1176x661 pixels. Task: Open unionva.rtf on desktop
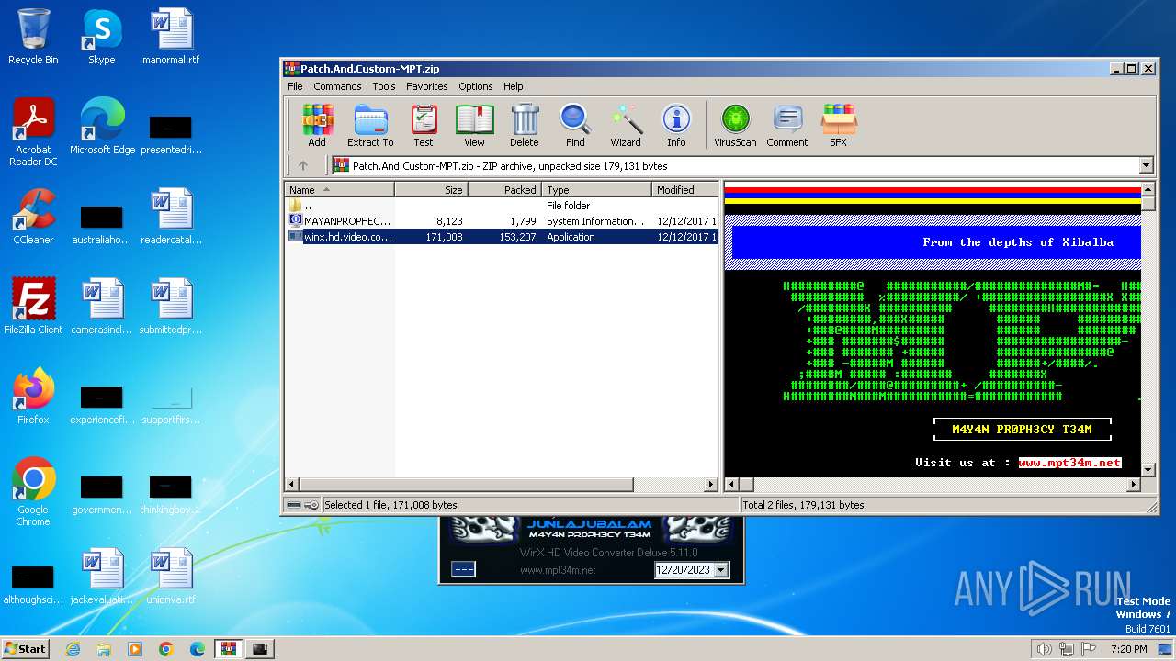(171, 577)
